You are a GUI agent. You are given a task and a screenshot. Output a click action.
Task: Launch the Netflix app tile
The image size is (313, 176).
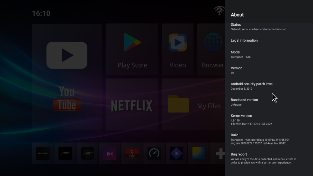tap(132, 104)
